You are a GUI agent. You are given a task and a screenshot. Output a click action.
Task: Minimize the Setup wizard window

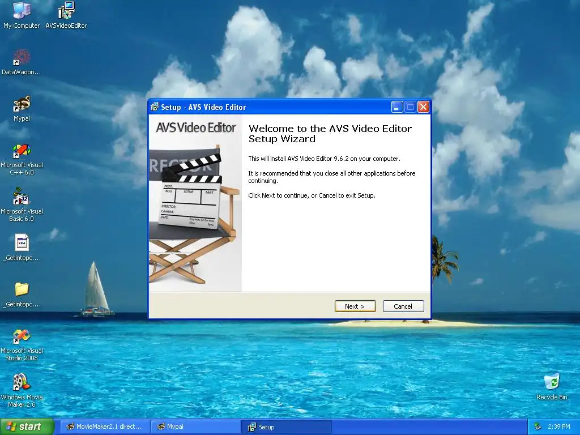[x=397, y=107]
